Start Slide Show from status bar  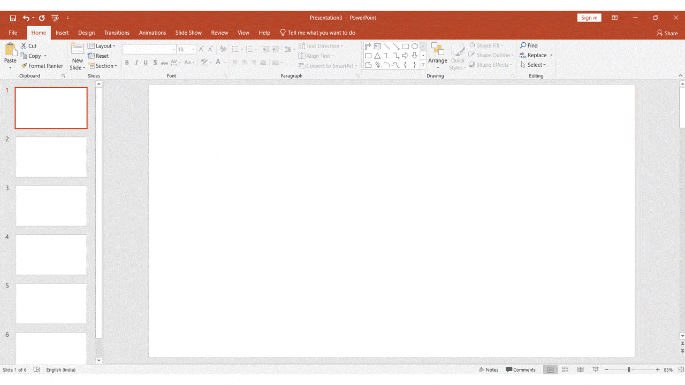click(x=595, y=369)
